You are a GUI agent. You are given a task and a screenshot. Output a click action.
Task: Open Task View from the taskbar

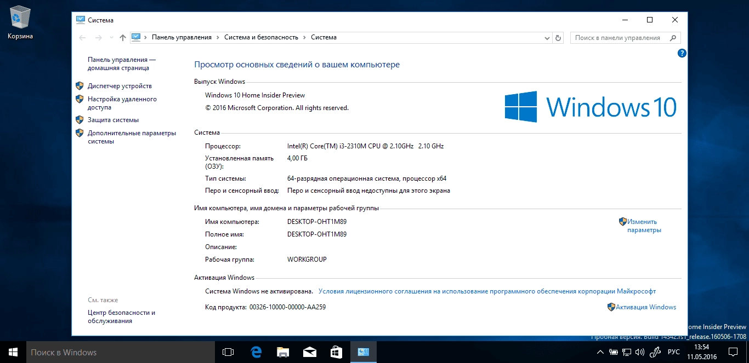(228, 352)
